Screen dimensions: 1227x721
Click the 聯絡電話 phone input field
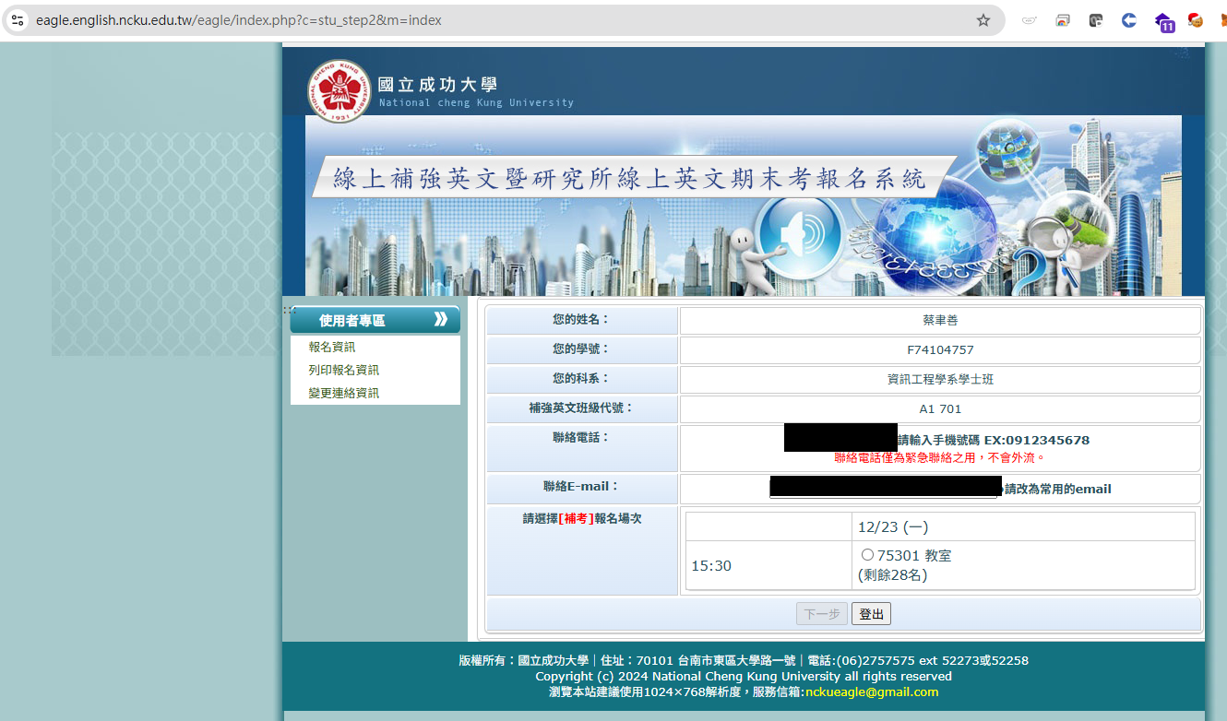pos(840,437)
